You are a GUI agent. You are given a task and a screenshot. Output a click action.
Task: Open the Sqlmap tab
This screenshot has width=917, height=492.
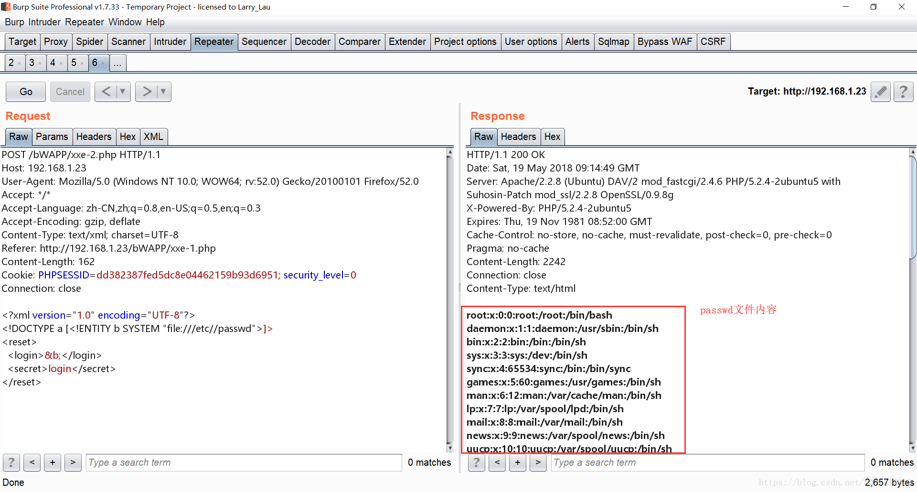click(614, 42)
